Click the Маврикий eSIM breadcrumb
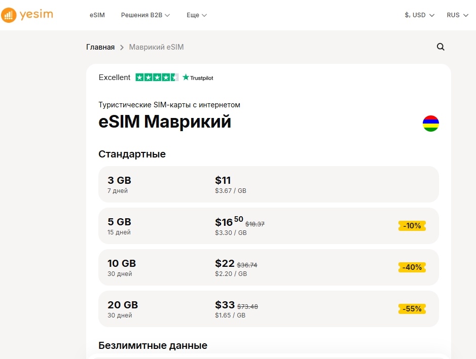This screenshot has width=476, height=359. [x=156, y=47]
